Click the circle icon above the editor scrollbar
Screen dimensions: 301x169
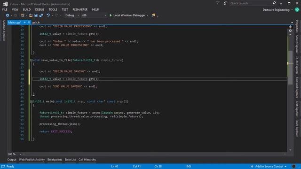point(290,31)
